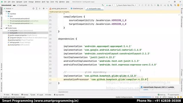Select local.properties file in tree
The height and width of the screenshot is (103, 183).
tap(19, 45)
